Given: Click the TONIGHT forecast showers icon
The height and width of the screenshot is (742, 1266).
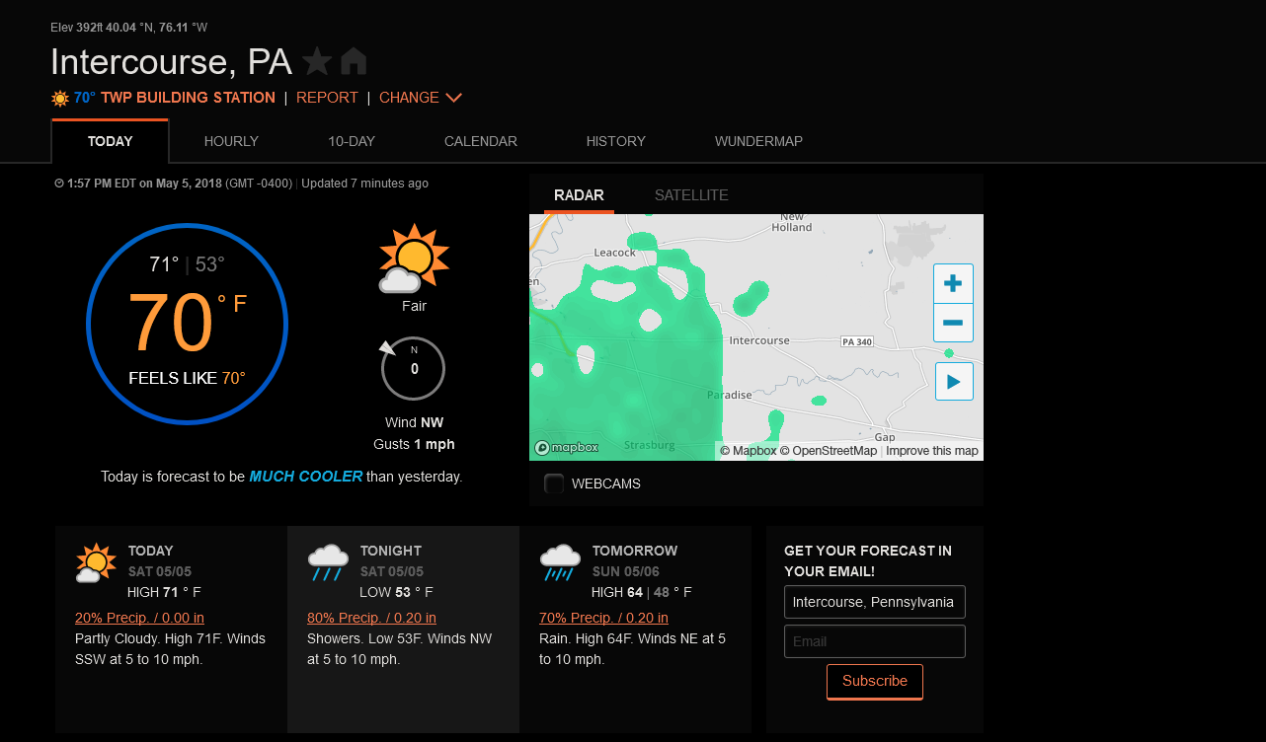Looking at the screenshot, I should point(328,562).
